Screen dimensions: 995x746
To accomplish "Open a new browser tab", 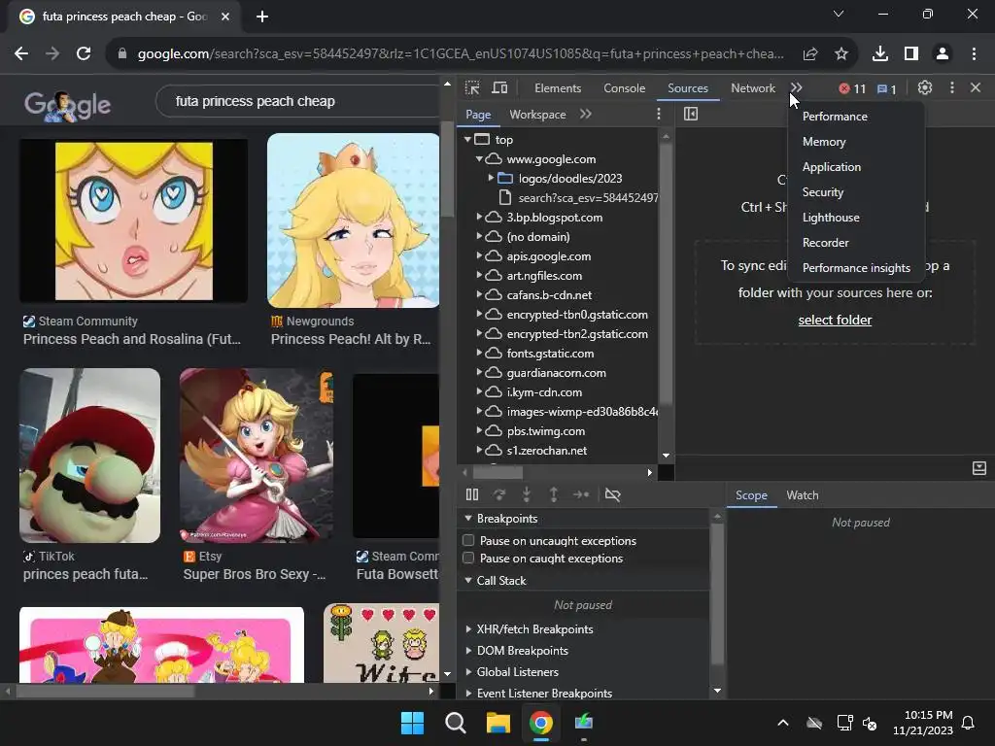I will point(262,17).
